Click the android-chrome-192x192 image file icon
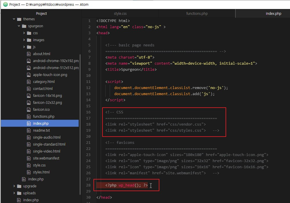The width and height of the screenshot is (290, 203). click(29, 61)
